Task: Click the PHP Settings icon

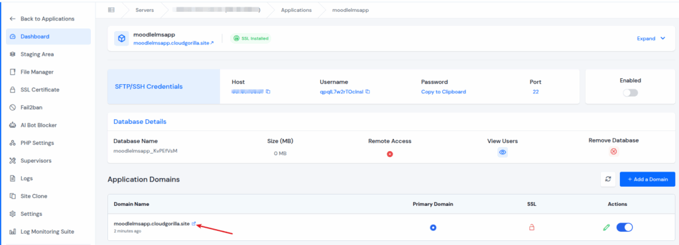Action: tap(13, 143)
